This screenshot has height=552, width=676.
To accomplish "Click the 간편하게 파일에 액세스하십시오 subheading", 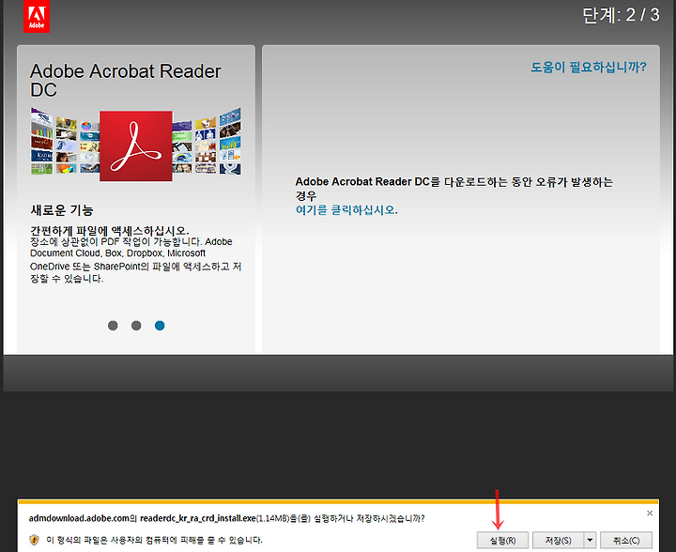I will pyautogui.click(x=110, y=231).
